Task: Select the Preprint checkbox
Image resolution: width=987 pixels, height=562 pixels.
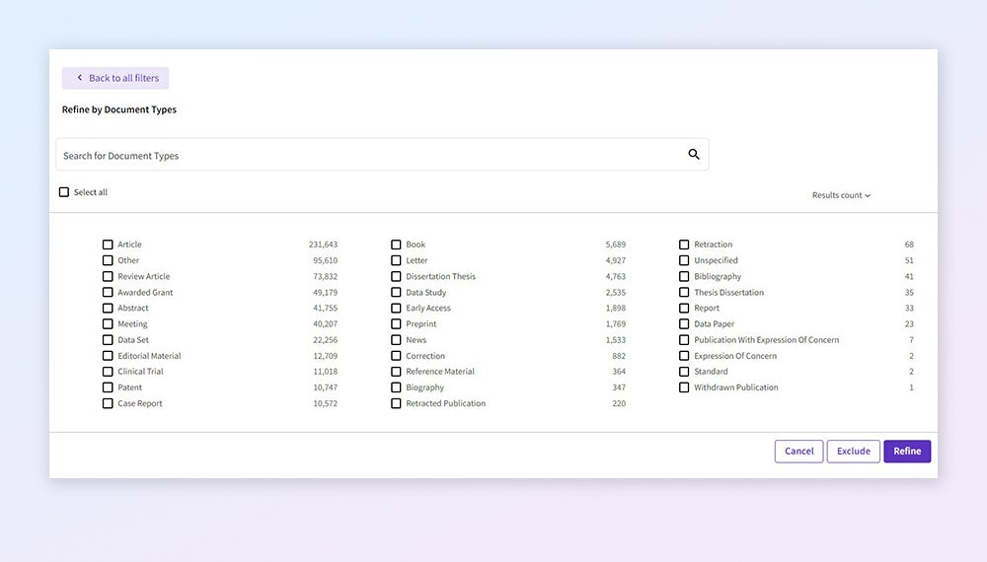Action: tap(396, 324)
